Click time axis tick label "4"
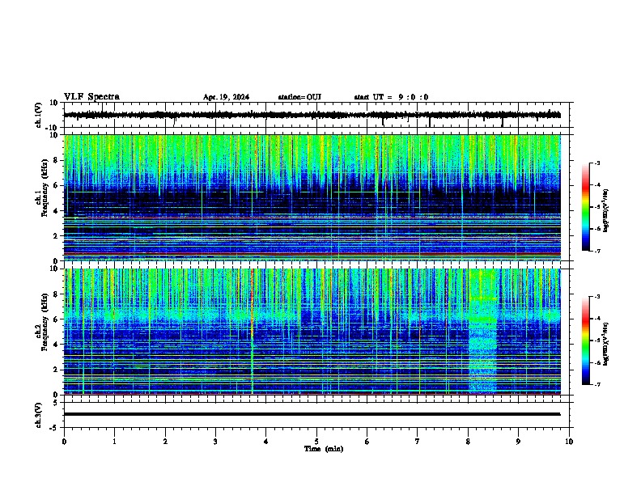Image resolution: width=641 pixels, height=495 pixels. [266, 442]
